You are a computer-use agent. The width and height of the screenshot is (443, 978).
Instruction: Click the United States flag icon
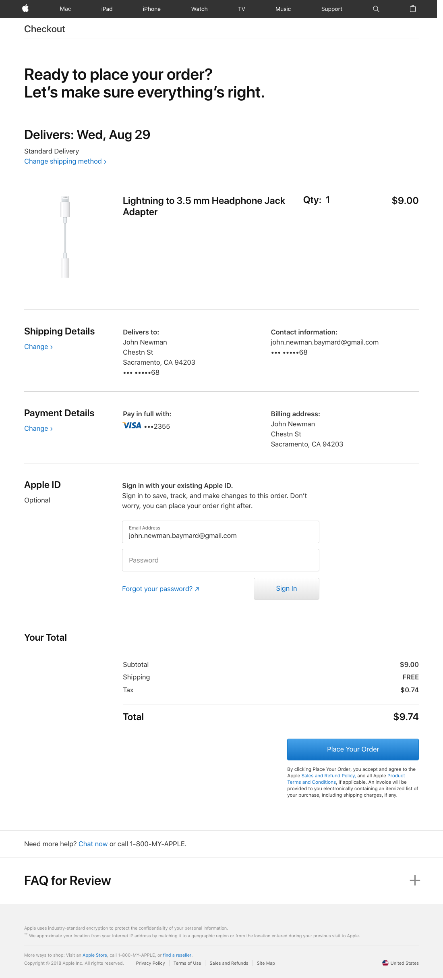[385, 963]
